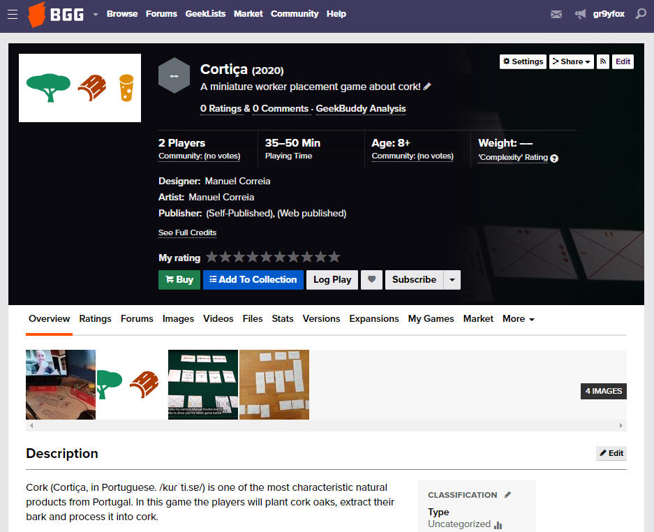Open the Help menu

tap(336, 14)
